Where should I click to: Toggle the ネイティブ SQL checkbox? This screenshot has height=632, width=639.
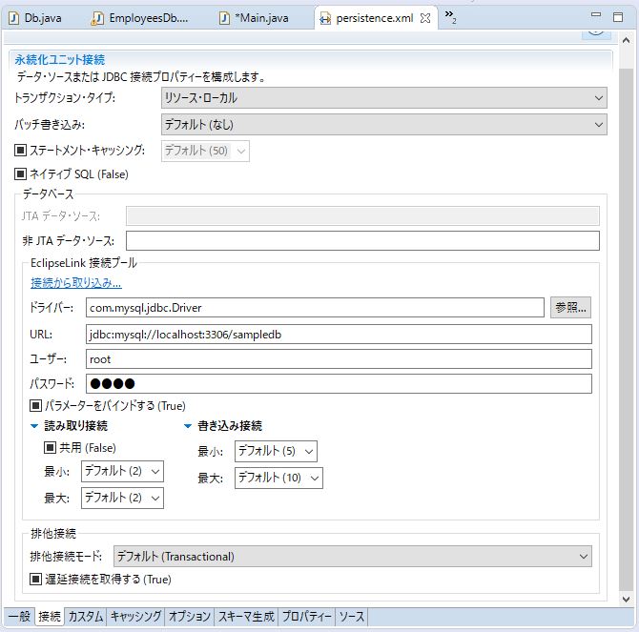click(22, 174)
